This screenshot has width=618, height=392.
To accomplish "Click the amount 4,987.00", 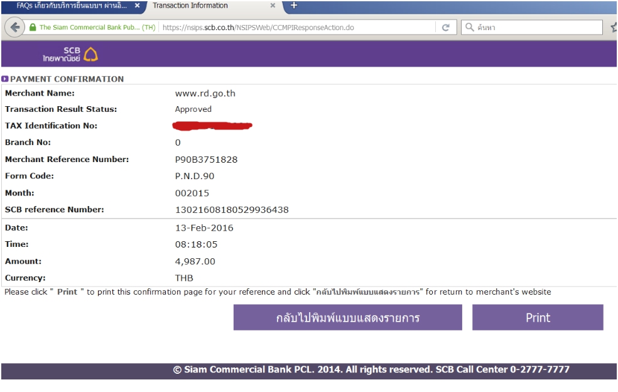I will click(195, 261).
